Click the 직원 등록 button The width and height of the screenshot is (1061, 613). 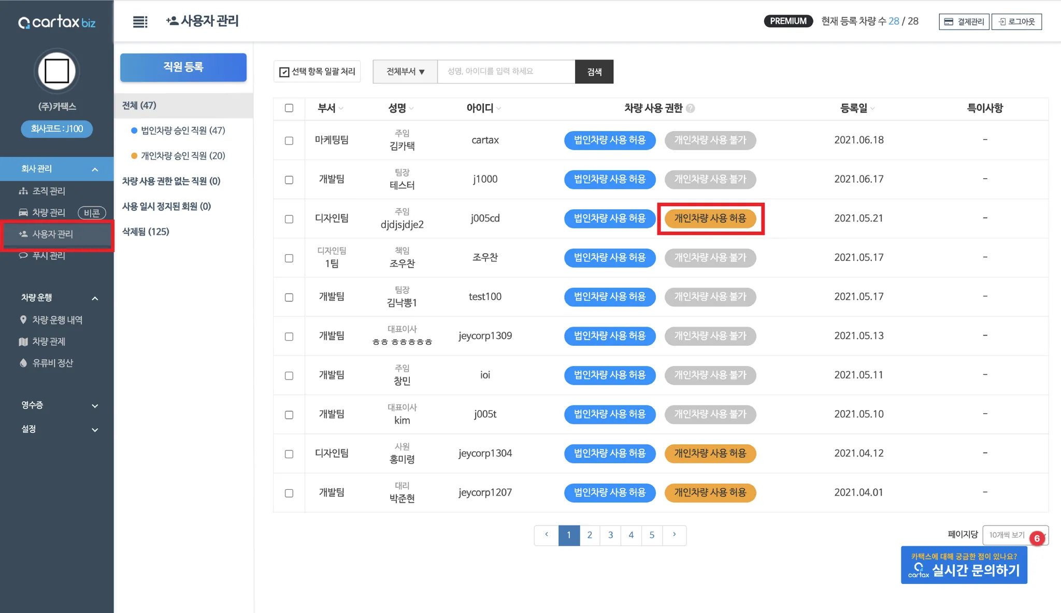point(183,67)
